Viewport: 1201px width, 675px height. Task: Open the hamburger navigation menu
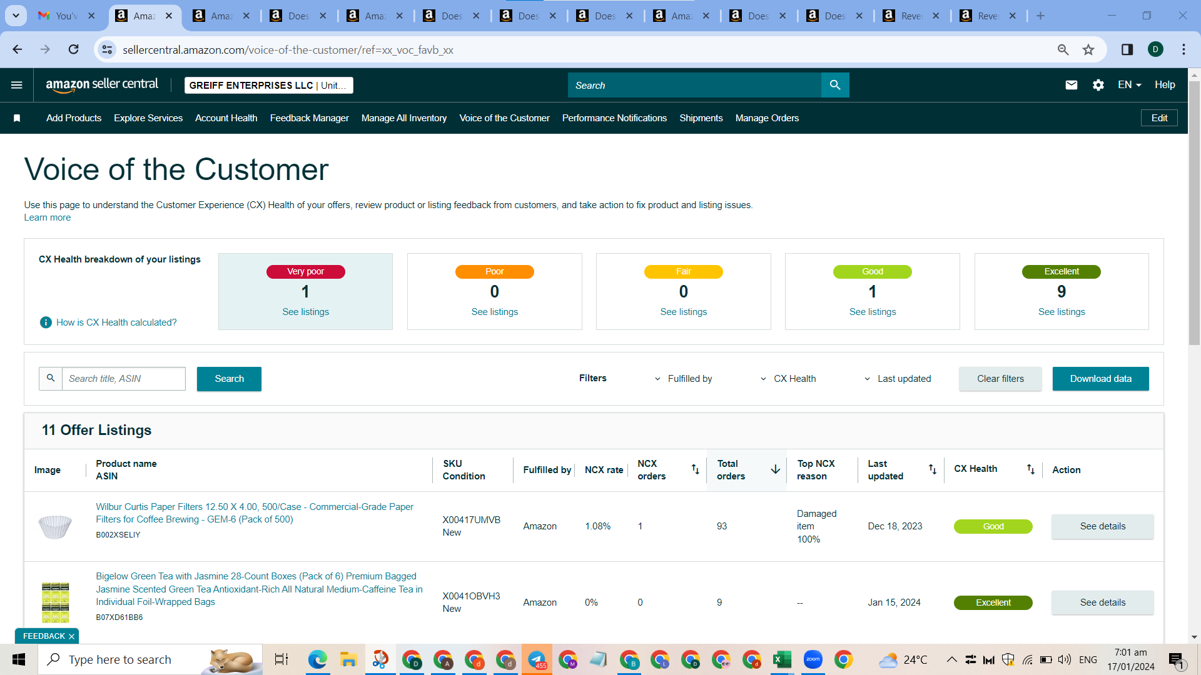click(17, 85)
